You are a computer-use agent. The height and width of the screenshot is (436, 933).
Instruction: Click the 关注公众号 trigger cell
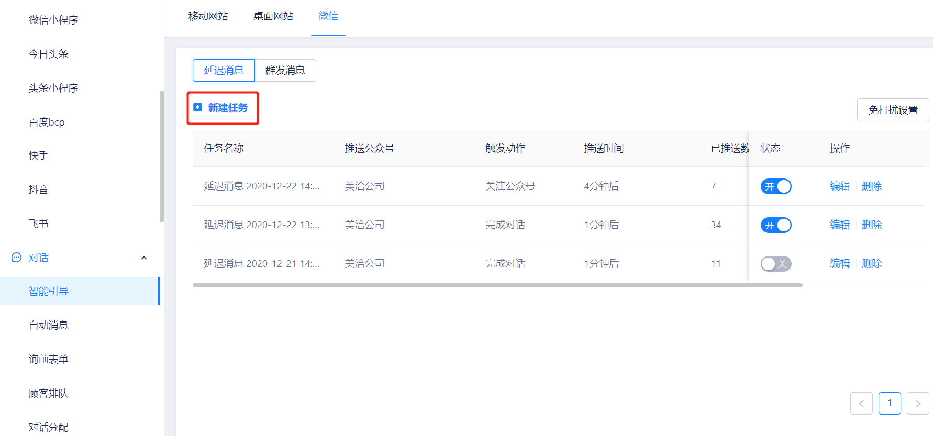(510, 186)
